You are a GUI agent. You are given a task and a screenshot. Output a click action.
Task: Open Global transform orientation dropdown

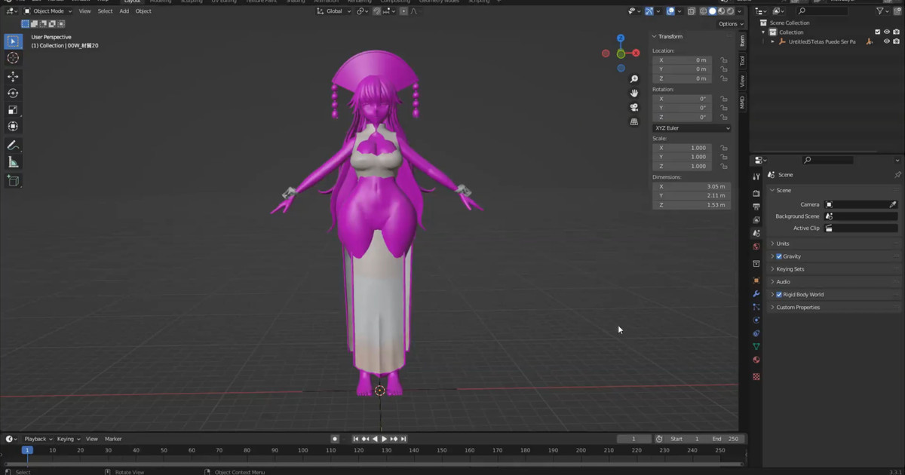click(333, 11)
